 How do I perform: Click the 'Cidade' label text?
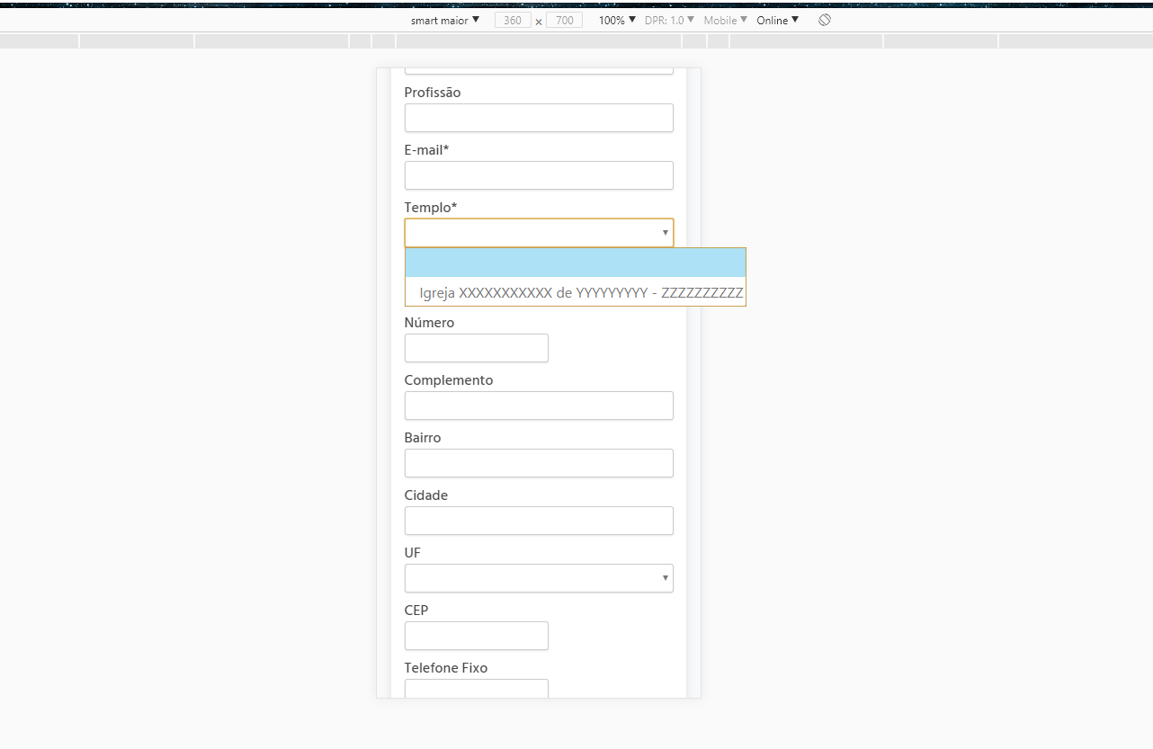(x=426, y=495)
